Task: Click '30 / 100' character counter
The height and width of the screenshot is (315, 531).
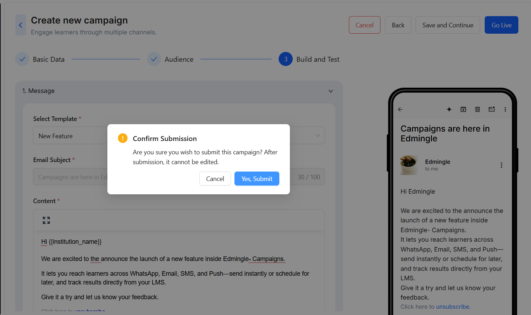Action: point(309,177)
